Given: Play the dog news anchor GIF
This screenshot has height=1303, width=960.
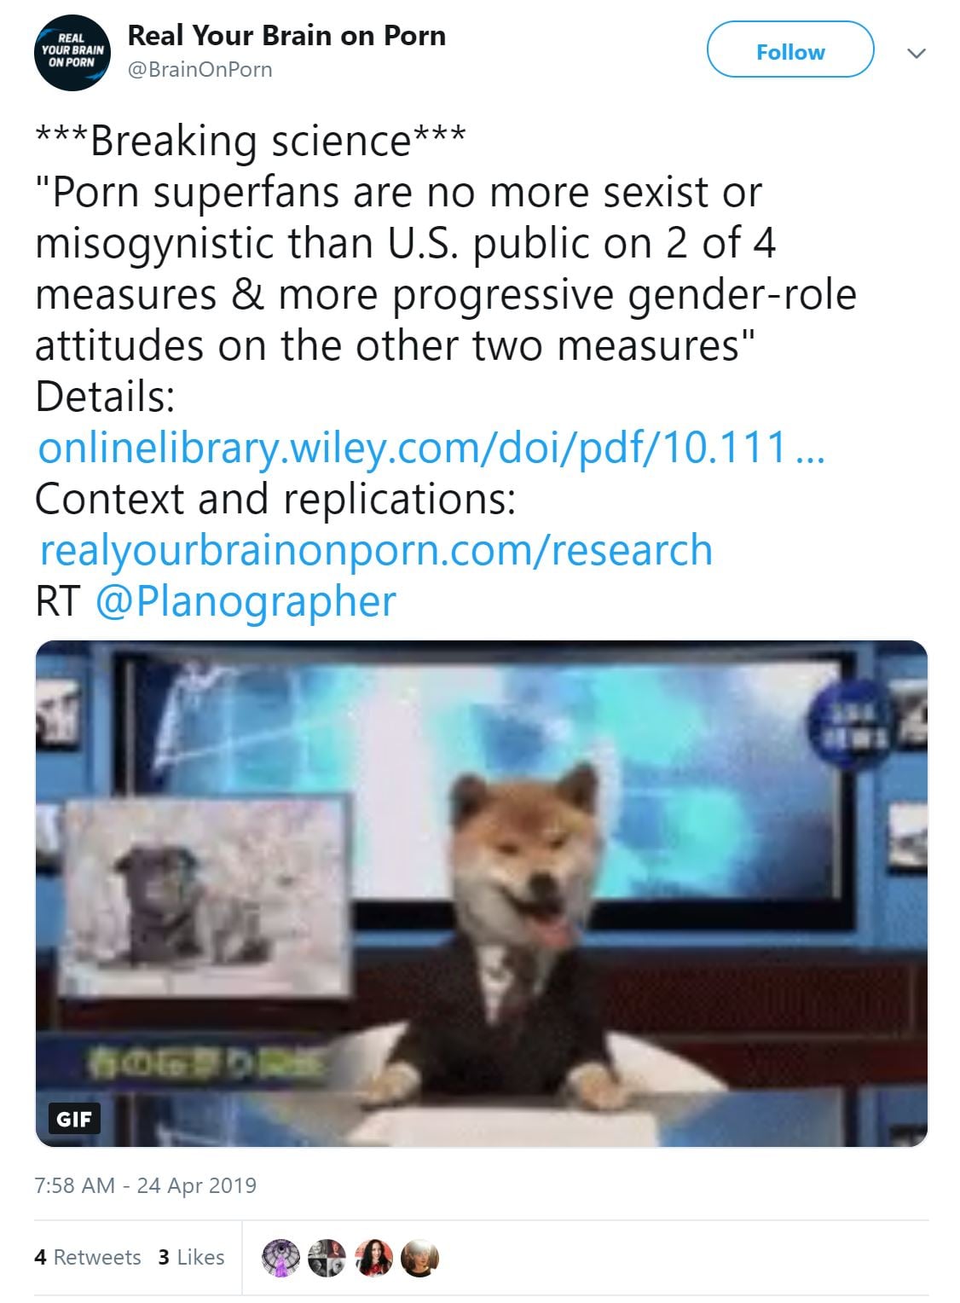Looking at the screenshot, I should 481,894.
